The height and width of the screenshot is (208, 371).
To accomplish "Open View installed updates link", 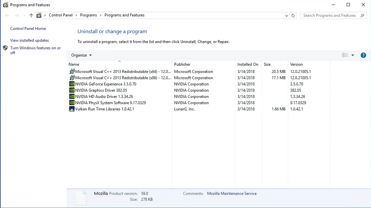I will coord(29,40).
